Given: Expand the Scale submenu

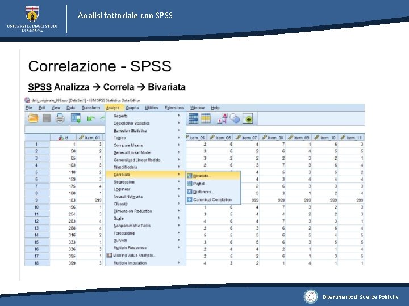Looking at the screenshot, I should (x=145, y=218).
